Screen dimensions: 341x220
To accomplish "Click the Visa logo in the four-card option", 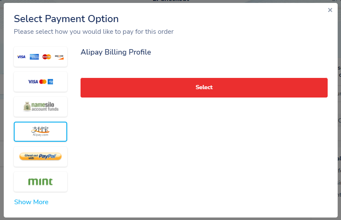I will (21, 57).
